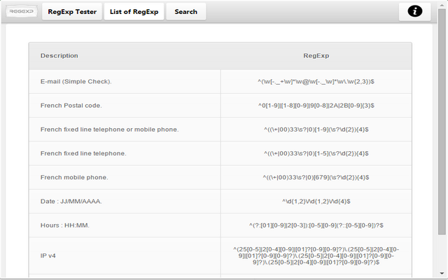Select the regex containing [679] mobile pattern
Image resolution: width=448 pixels, height=280 pixels.
coord(316,177)
